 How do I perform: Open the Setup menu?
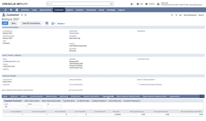[x=101, y=10]
